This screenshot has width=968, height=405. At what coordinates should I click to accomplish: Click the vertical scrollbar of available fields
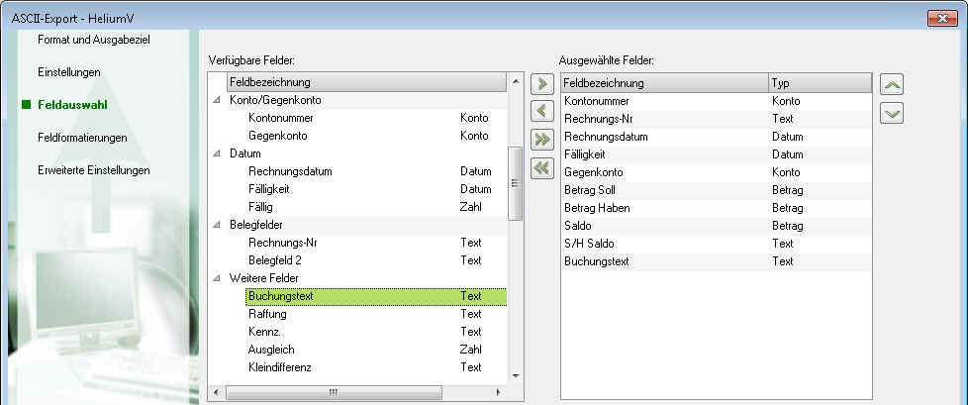click(514, 183)
